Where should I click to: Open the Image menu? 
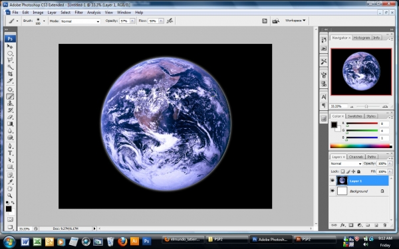pos(38,12)
